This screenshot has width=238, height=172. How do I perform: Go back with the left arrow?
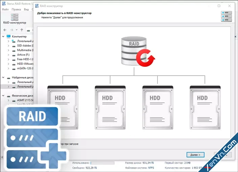pyautogui.click(x=5, y=30)
